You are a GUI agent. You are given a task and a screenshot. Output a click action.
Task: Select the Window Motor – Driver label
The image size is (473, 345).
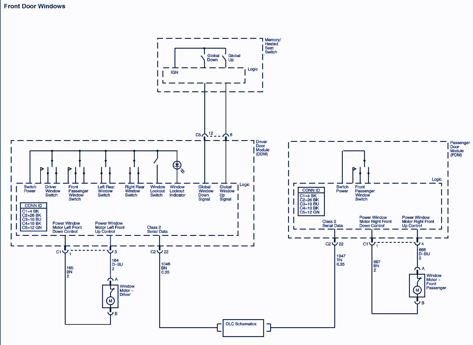(x=127, y=290)
